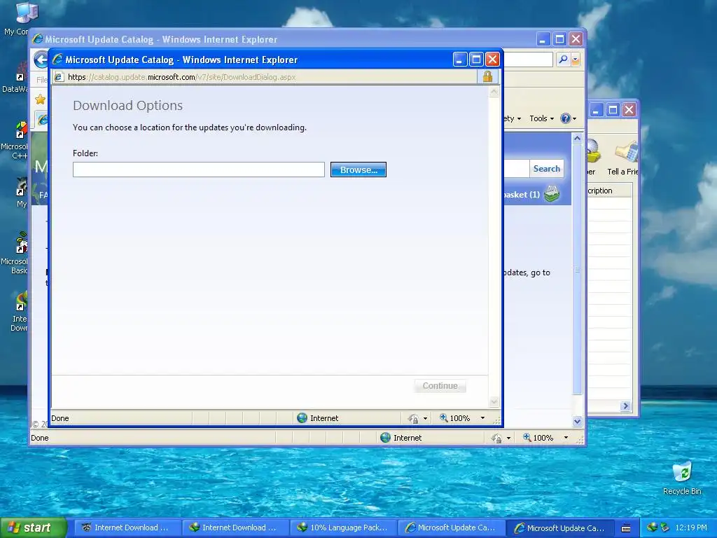Click the basket icon on Update Catalog page
Screen dimensions: 717x538
pyautogui.click(x=552, y=195)
